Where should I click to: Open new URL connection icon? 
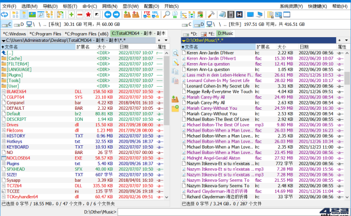pos(155,15)
